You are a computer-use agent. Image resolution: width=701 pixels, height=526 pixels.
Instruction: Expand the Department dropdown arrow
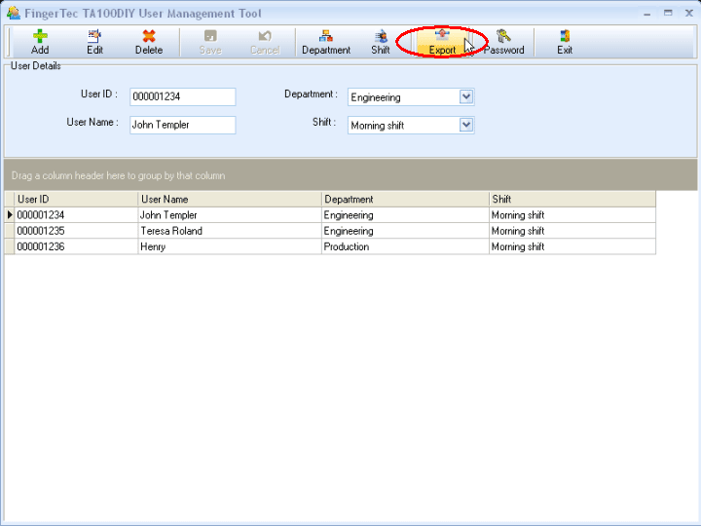tap(465, 96)
